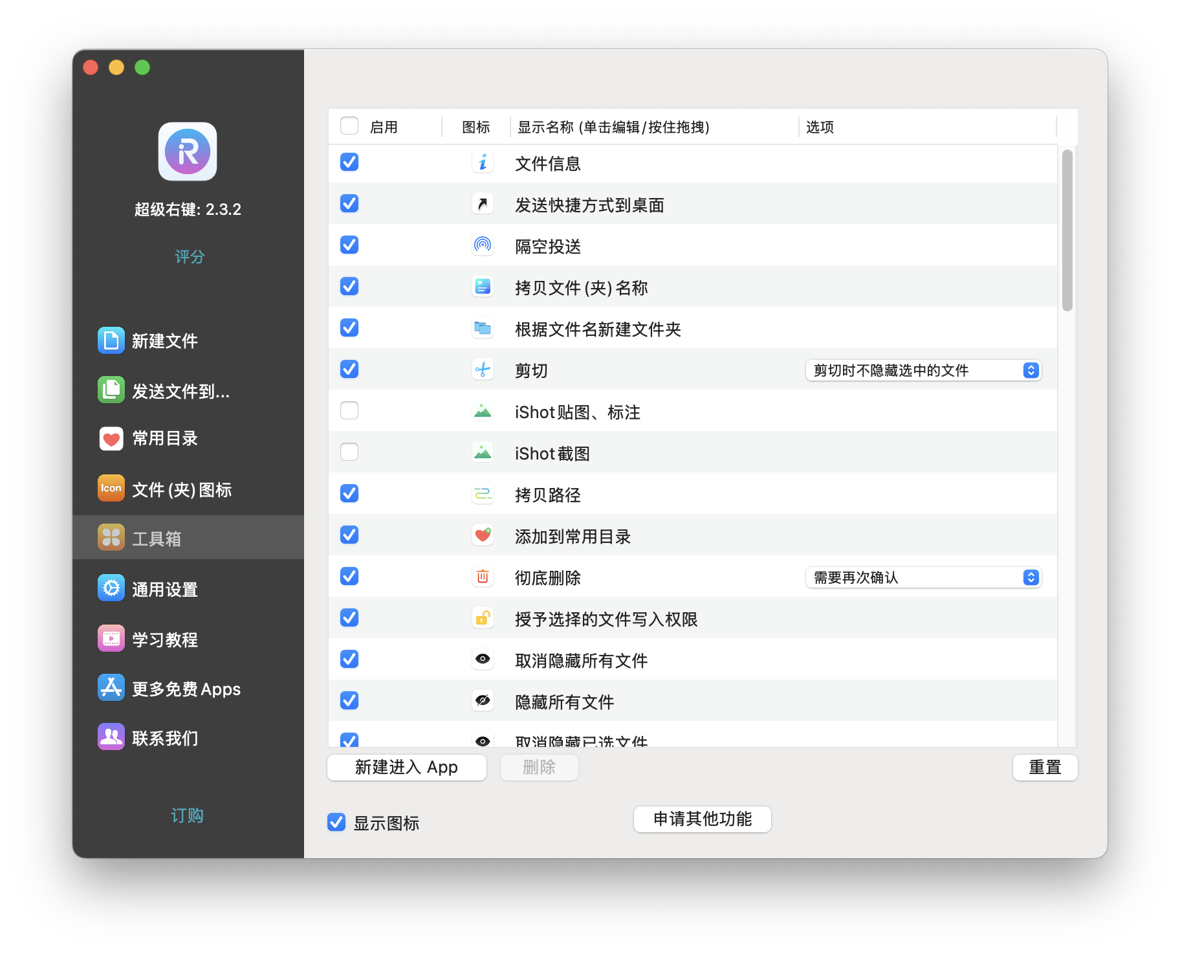This screenshot has height=954, width=1180.
Task: Click the 超级右键 app logo icon
Action: pos(188,151)
